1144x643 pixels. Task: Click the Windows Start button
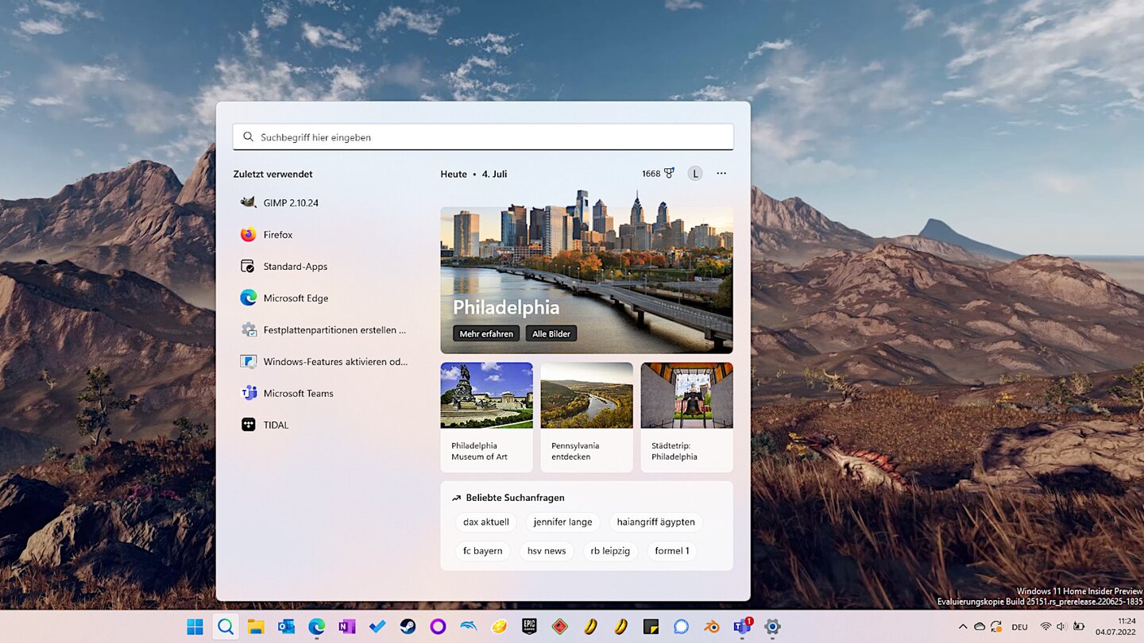click(x=195, y=627)
